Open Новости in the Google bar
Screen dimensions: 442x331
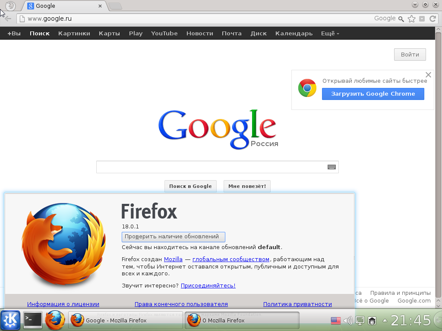200,34
